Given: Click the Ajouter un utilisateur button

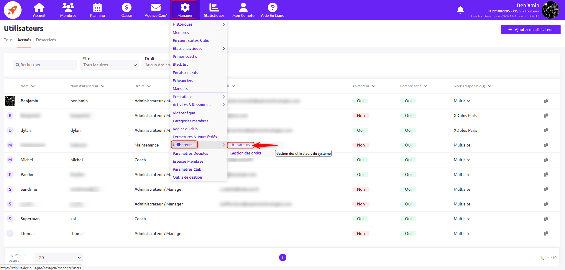Looking at the screenshot, I should click(x=530, y=29).
